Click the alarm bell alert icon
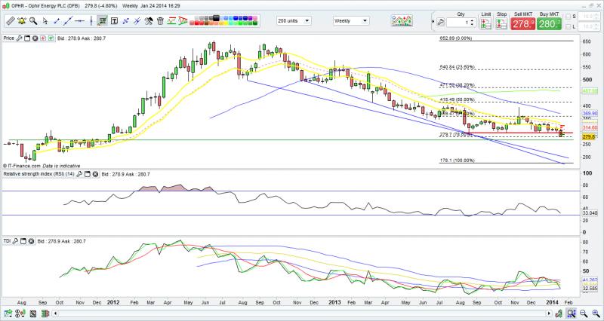604x321 pixels. pos(21,21)
